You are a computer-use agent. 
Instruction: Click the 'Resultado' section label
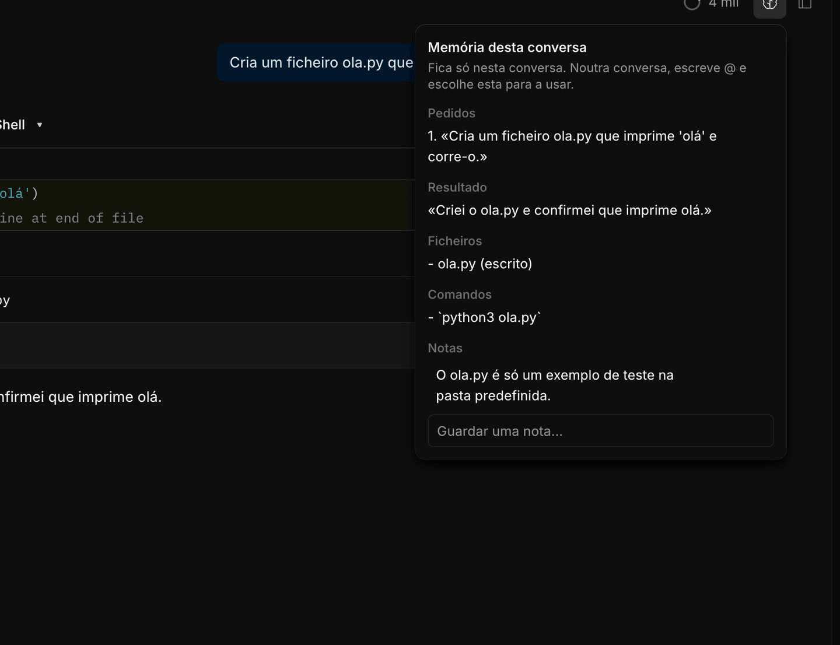[x=457, y=187]
